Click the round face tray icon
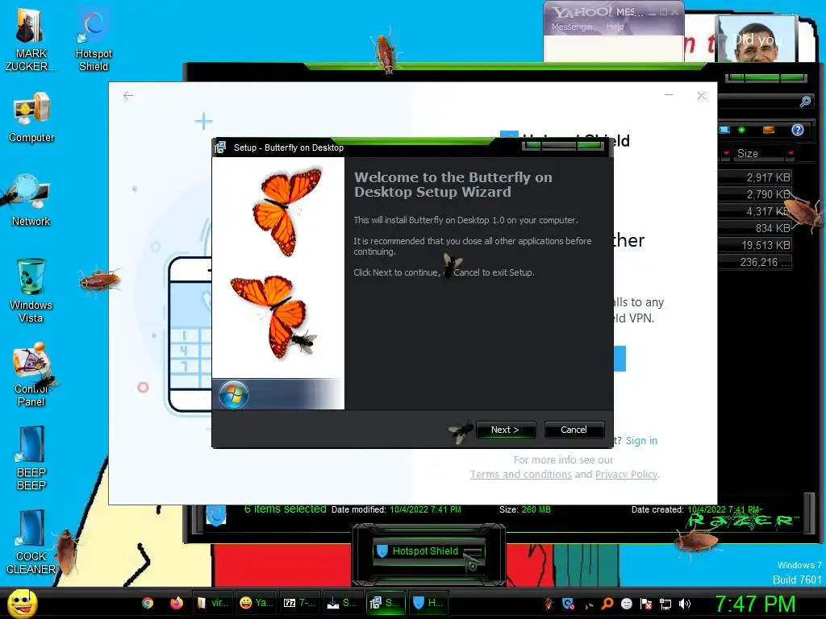Viewport: 826px width, 619px height. tap(626, 604)
